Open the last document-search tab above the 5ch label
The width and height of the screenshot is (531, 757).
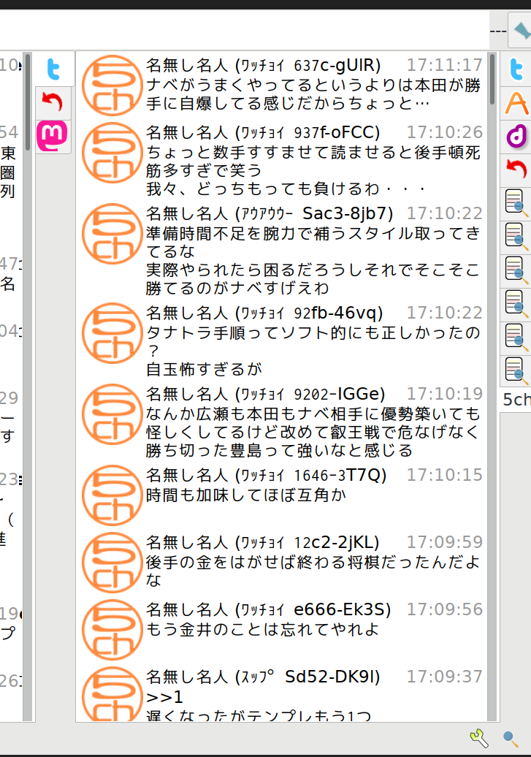click(x=516, y=370)
